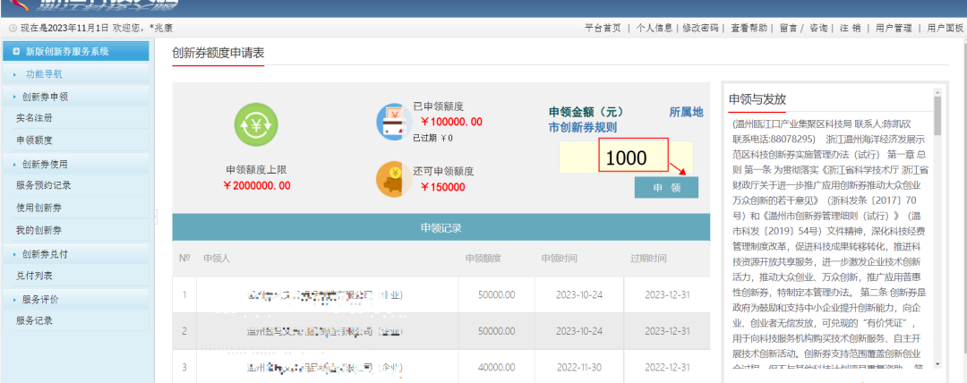Screen dimensions: 967x383
Task: Select the applicant name in row 1
Action: (x=324, y=294)
